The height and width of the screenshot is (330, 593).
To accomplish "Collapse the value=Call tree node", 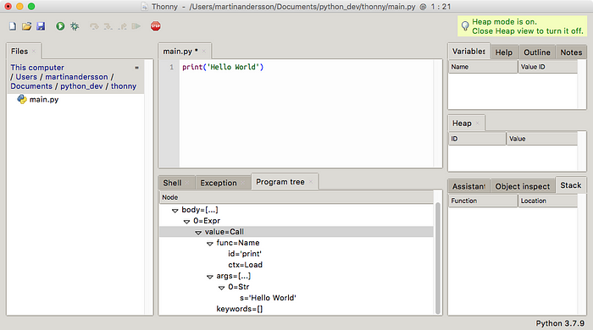I will tap(198, 232).
